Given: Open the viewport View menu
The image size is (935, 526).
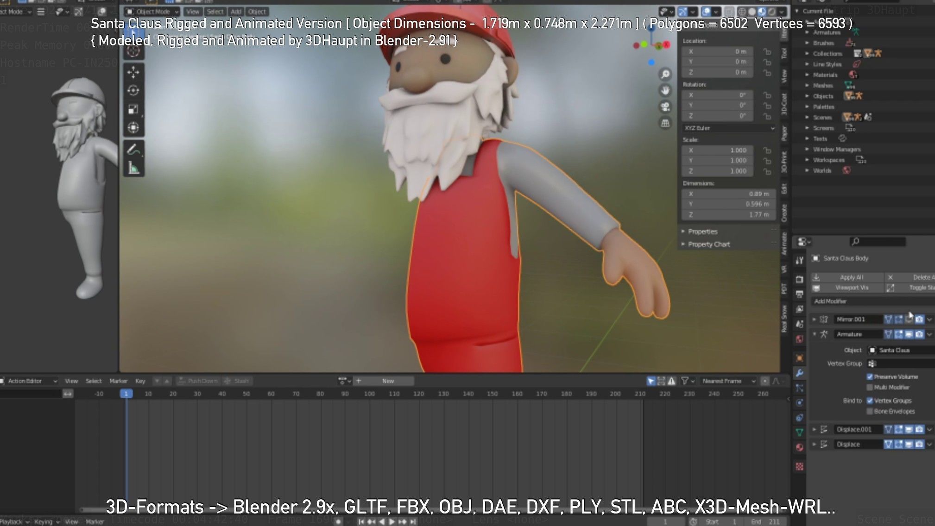Looking at the screenshot, I should (x=193, y=12).
